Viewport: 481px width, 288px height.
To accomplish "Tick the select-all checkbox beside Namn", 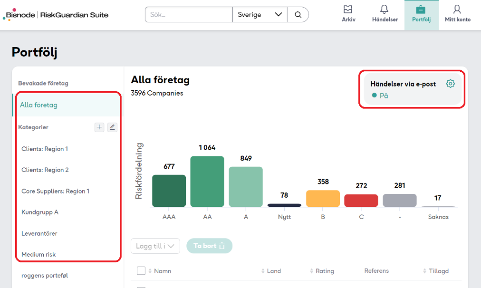I will pos(141,271).
